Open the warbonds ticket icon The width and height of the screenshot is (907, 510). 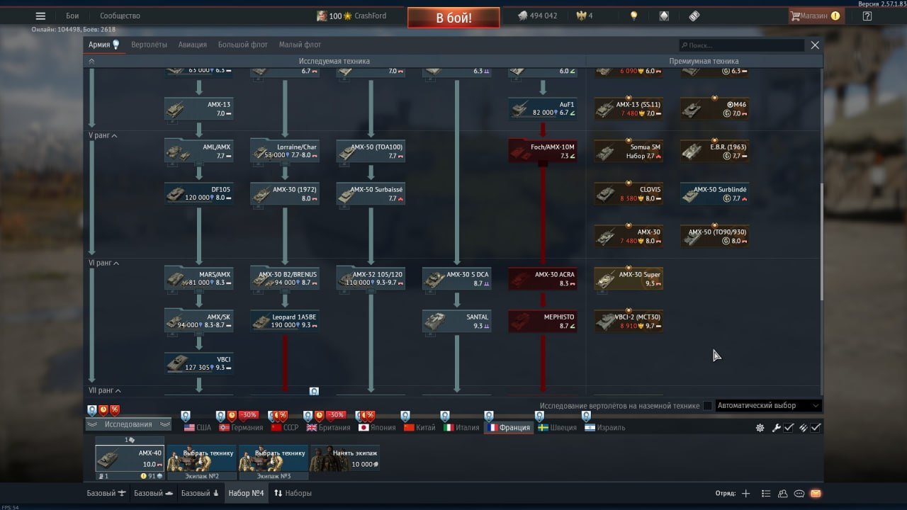(x=694, y=16)
